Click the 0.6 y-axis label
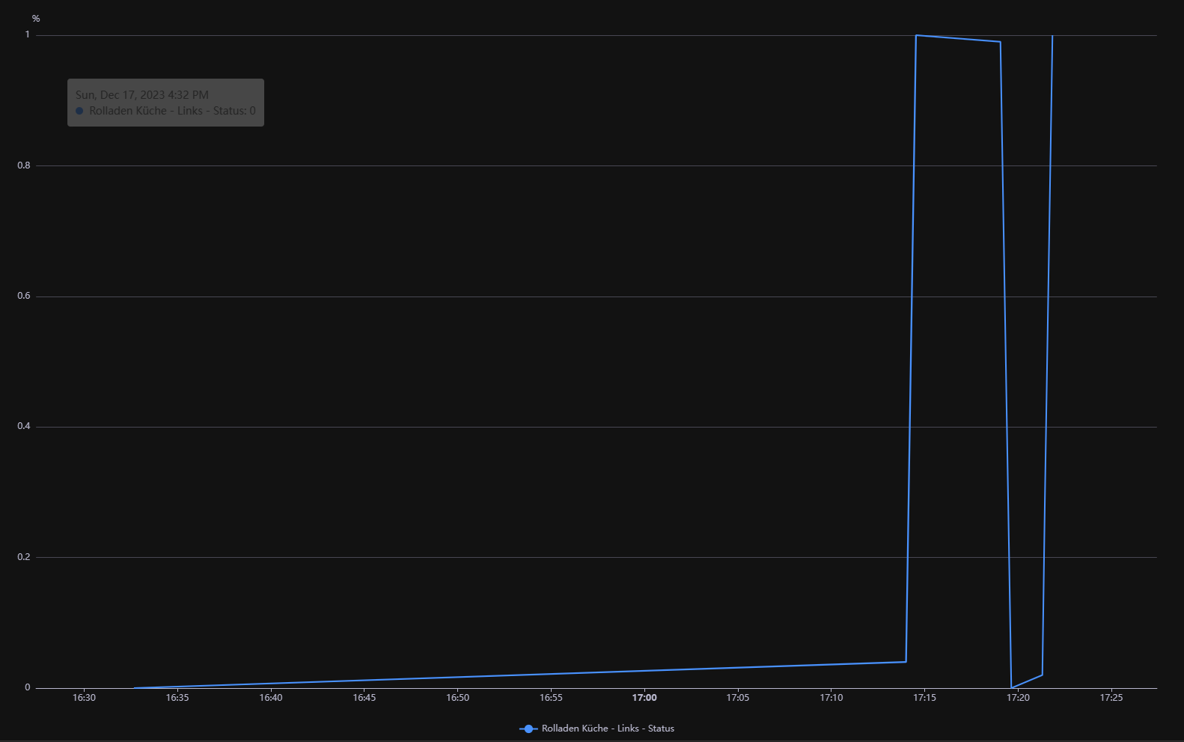1184x742 pixels. click(24, 297)
